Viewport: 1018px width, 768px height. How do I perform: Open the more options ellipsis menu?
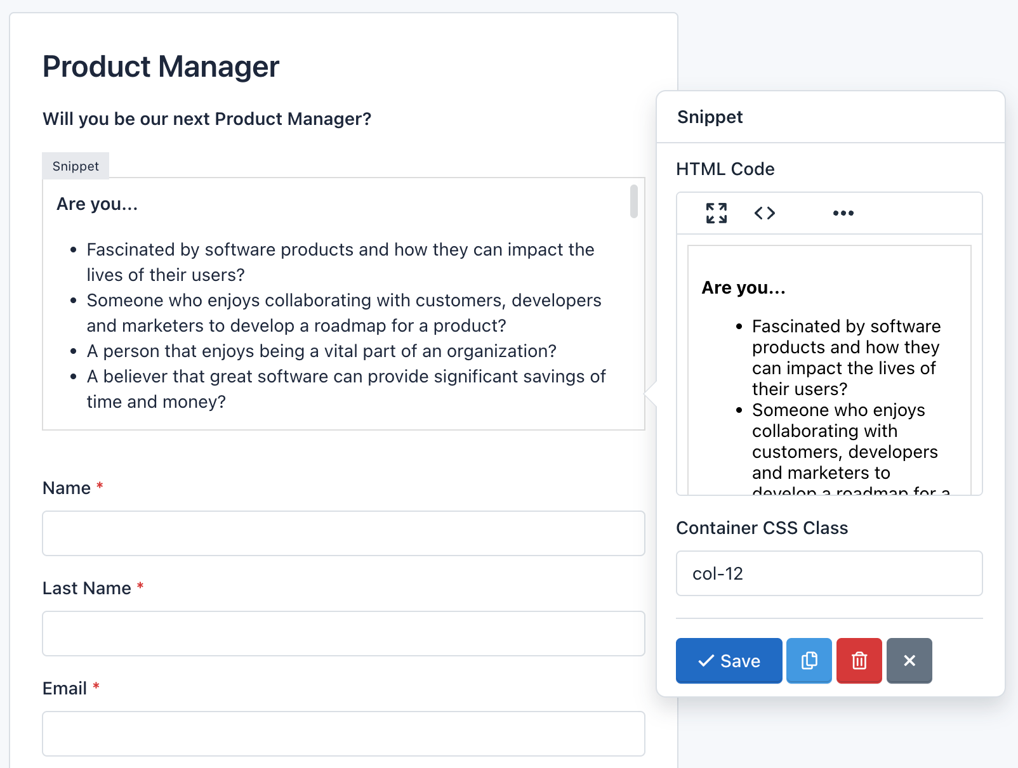pyautogui.click(x=843, y=213)
